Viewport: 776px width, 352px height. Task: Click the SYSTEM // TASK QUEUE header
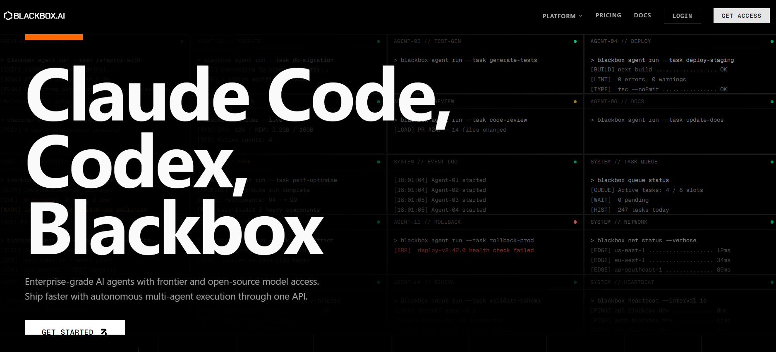[624, 162]
